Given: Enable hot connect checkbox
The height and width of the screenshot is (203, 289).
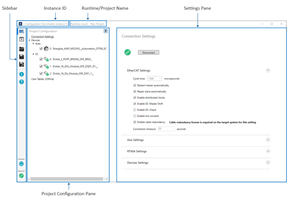Looking at the screenshot, I should [x=135, y=116].
